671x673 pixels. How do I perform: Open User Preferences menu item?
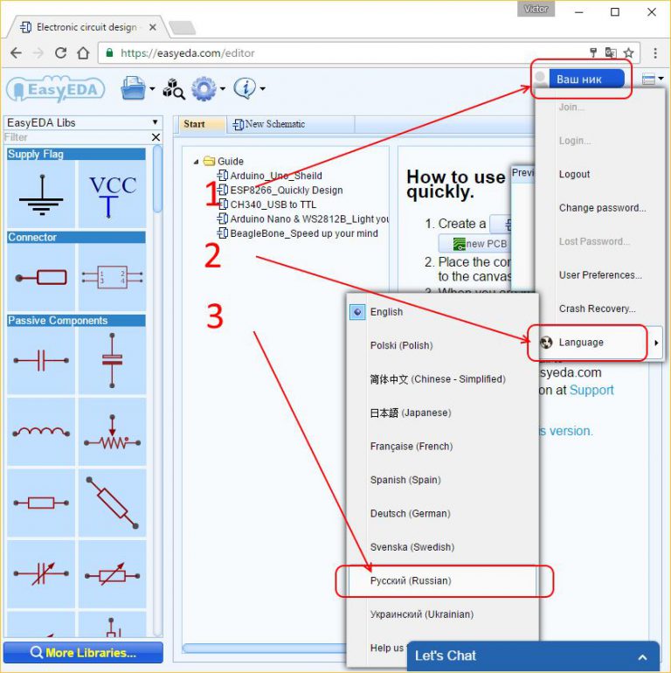coord(598,275)
